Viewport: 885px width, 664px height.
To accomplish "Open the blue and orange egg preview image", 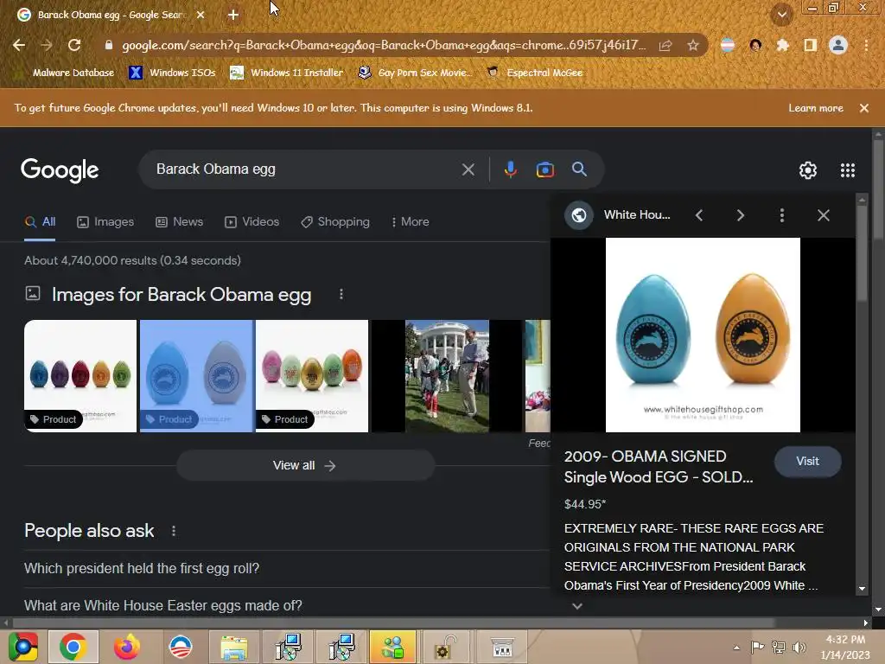I will tap(703, 335).
